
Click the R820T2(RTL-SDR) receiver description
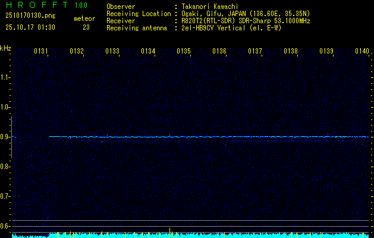pos(246,21)
